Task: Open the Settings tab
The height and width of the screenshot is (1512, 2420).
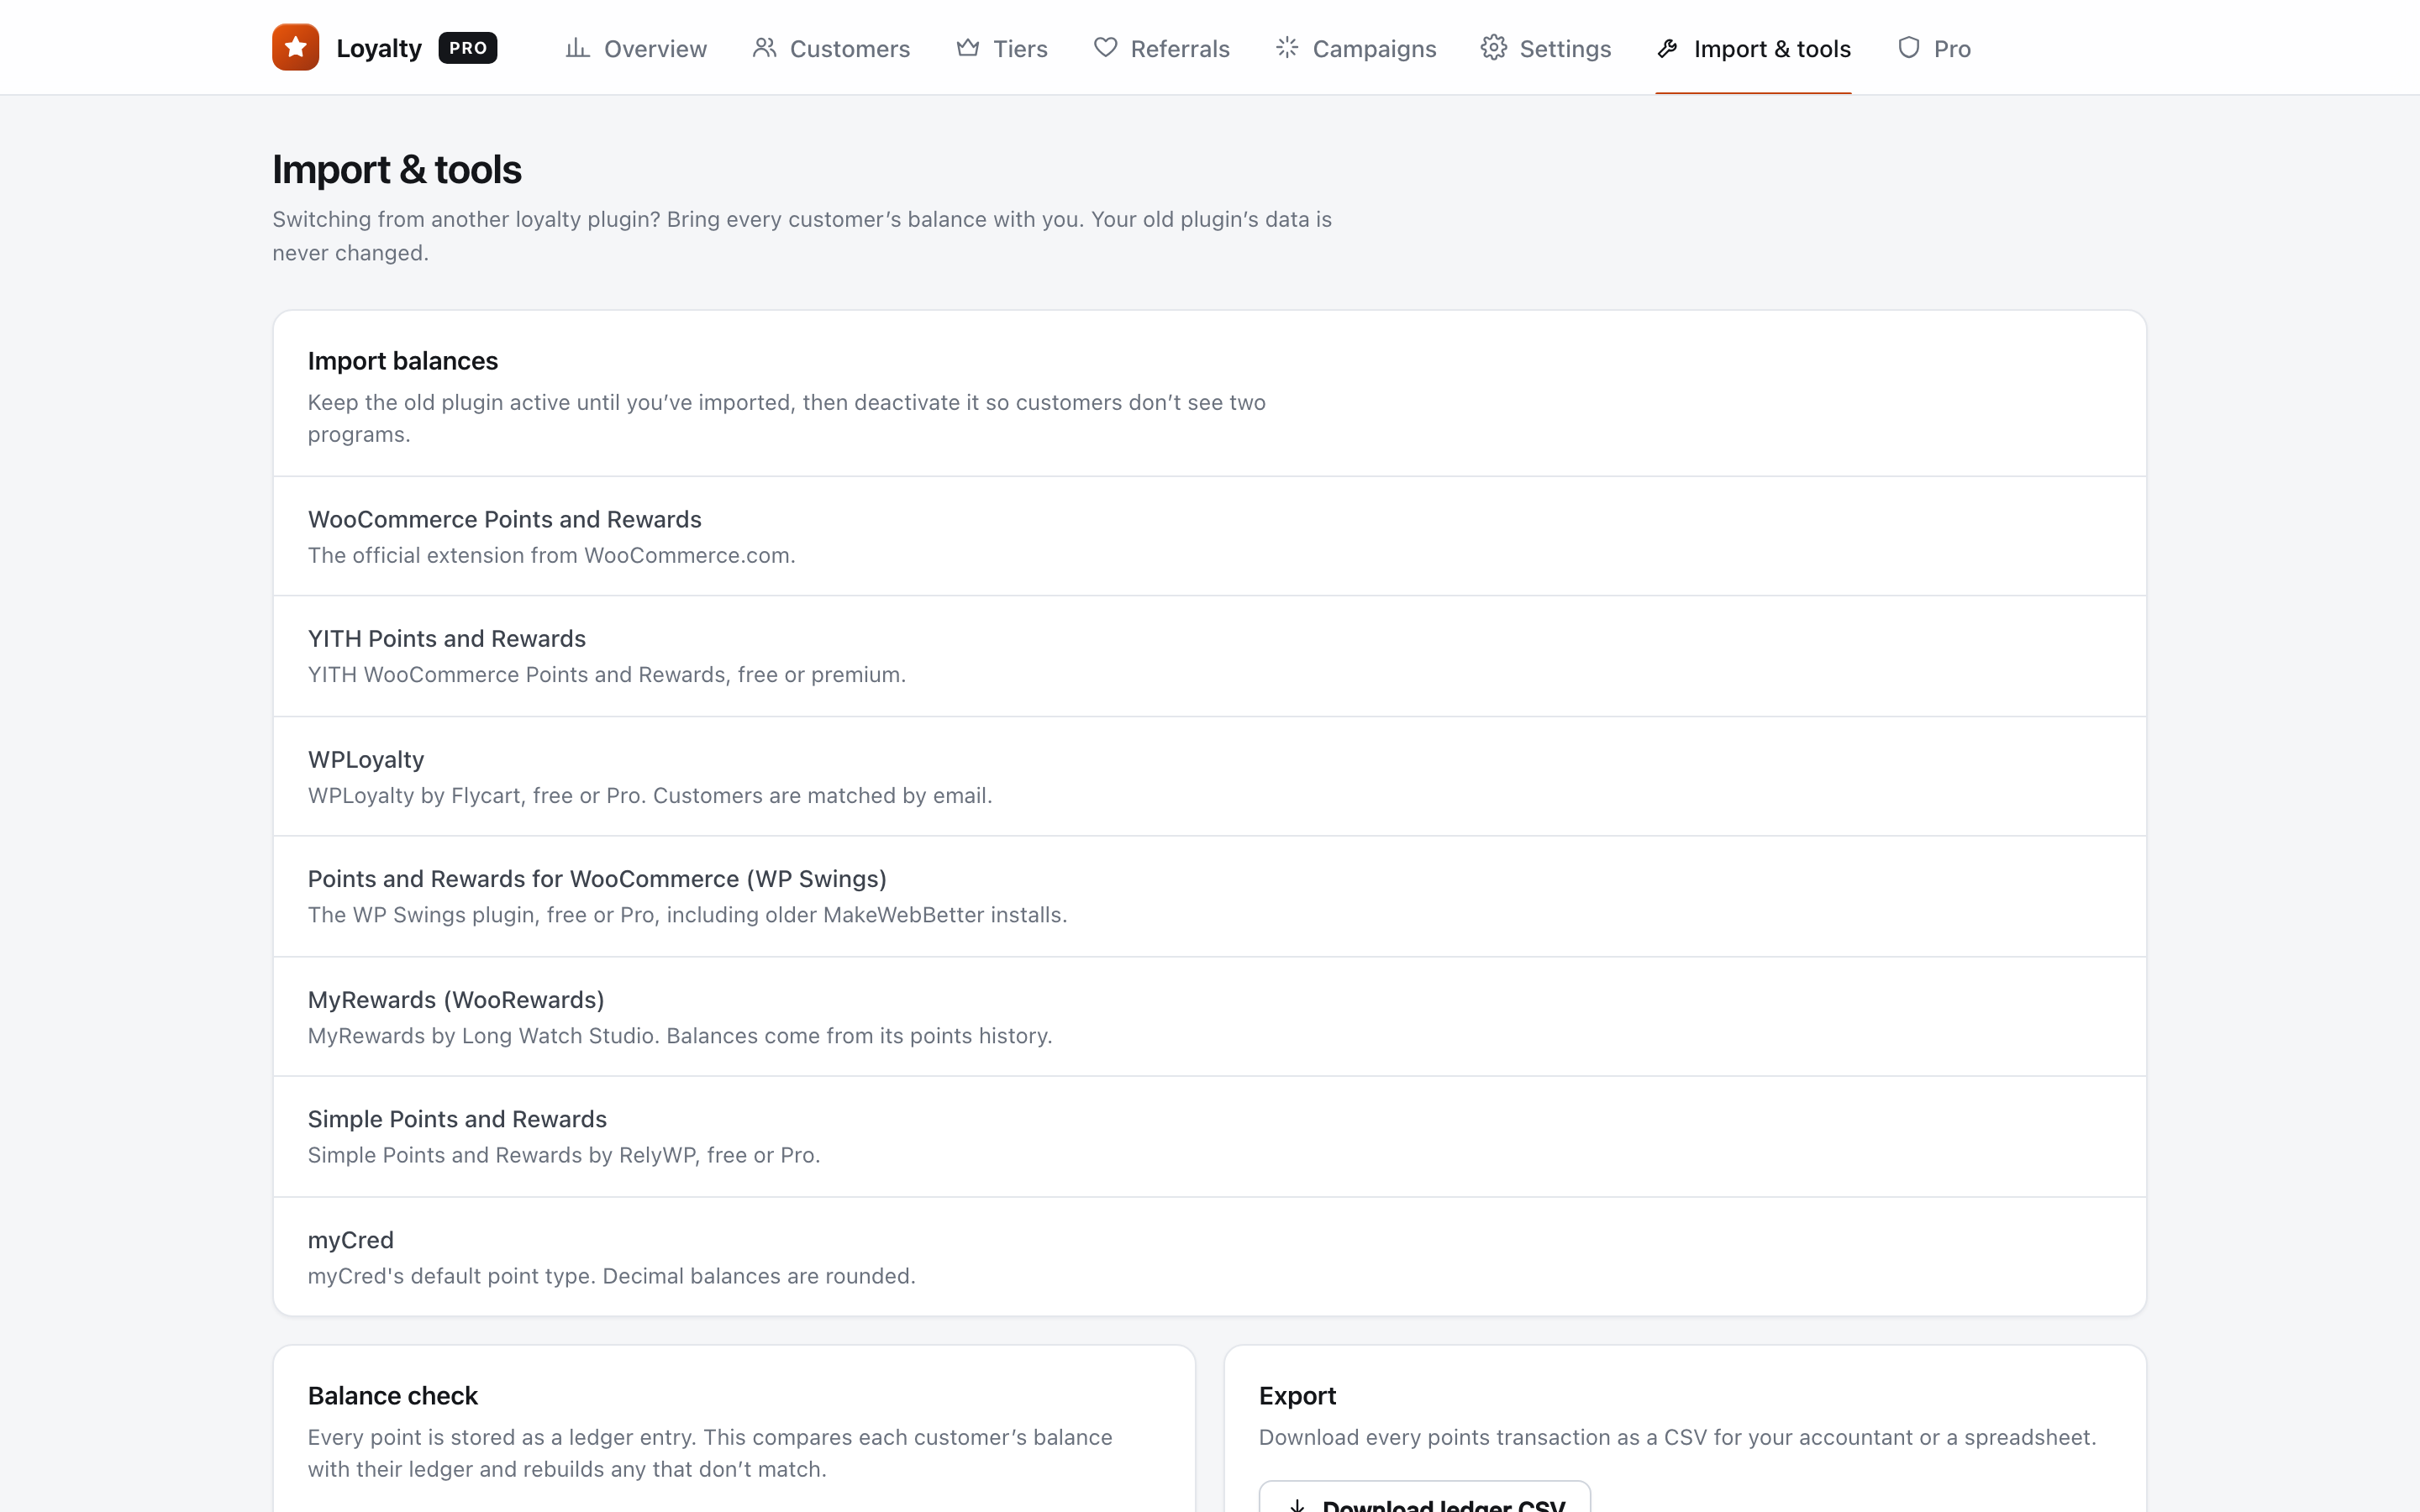Action: pyautogui.click(x=1546, y=48)
